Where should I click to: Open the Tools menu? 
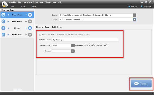23,7
